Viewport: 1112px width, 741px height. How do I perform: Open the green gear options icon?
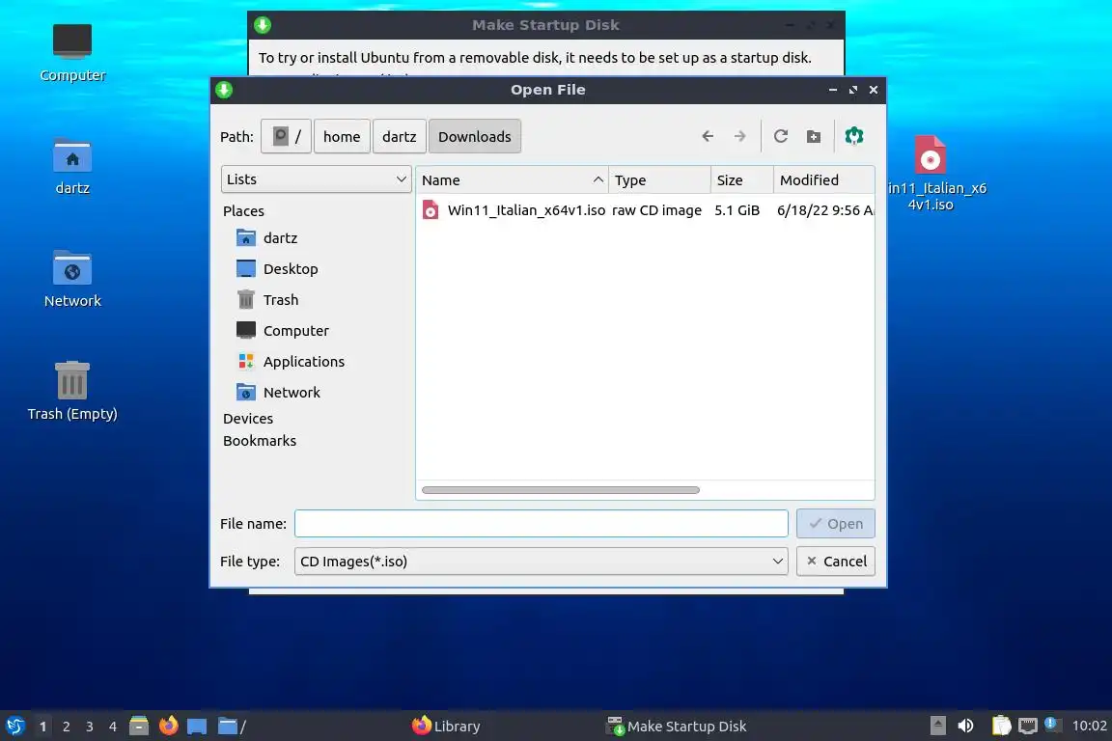(x=854, y=135)
